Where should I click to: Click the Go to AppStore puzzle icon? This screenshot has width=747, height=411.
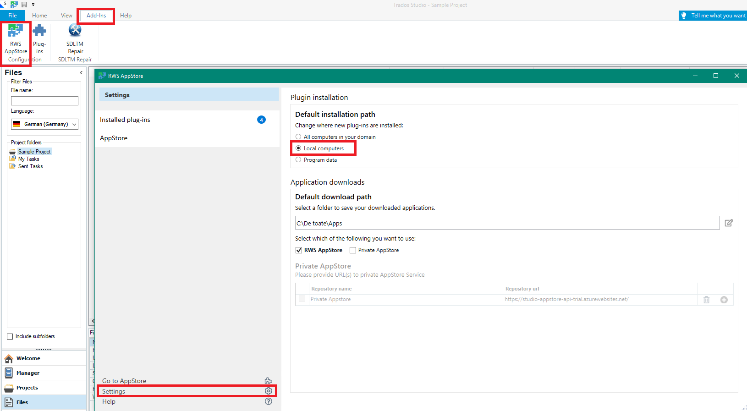(269, 381)
